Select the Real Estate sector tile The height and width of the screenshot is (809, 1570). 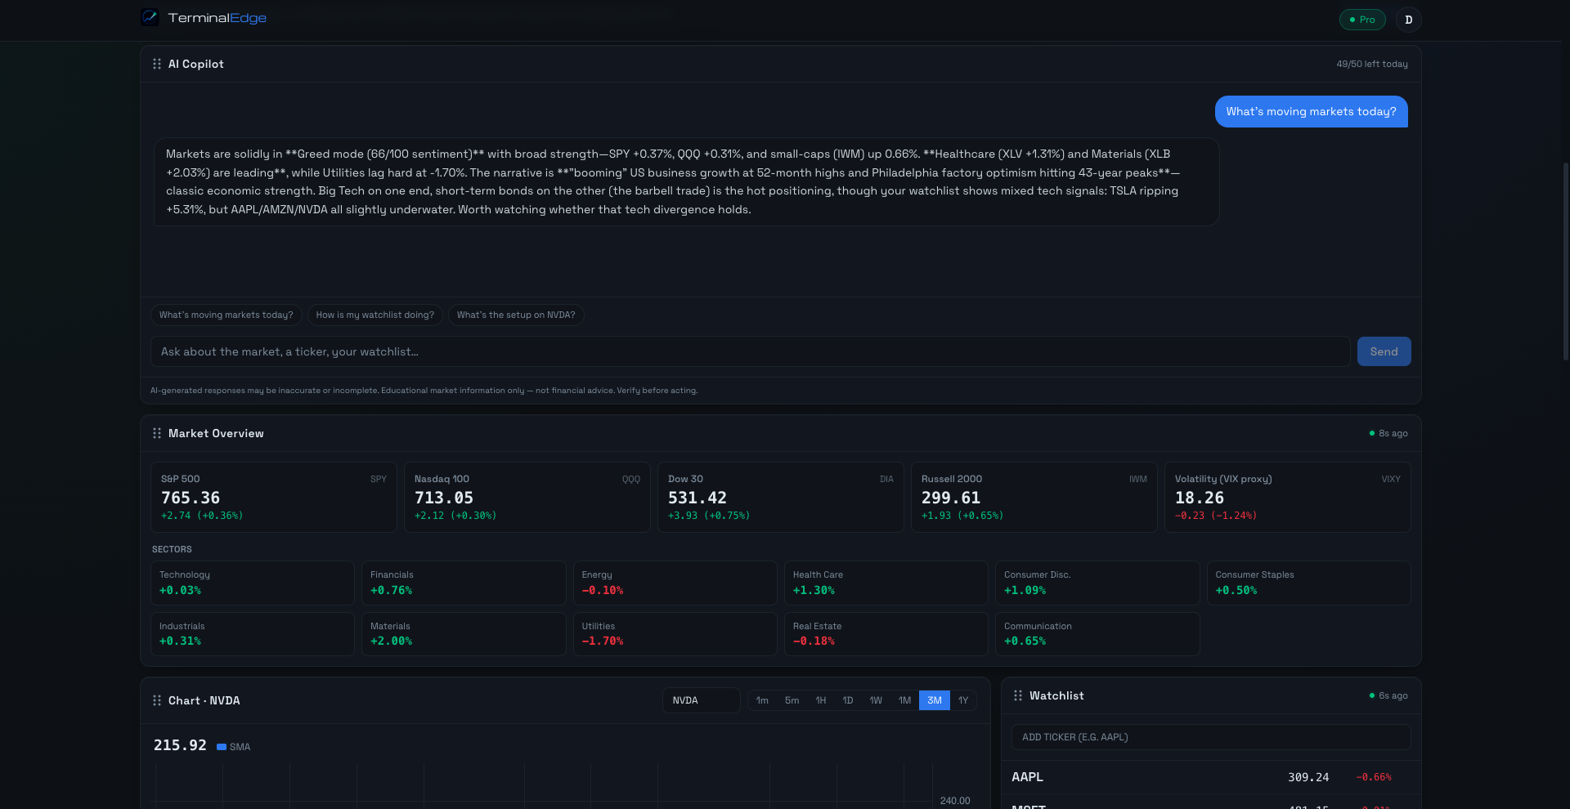point(886,634)
